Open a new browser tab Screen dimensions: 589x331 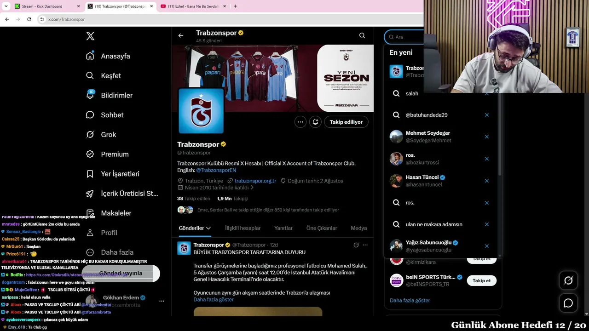236,6
